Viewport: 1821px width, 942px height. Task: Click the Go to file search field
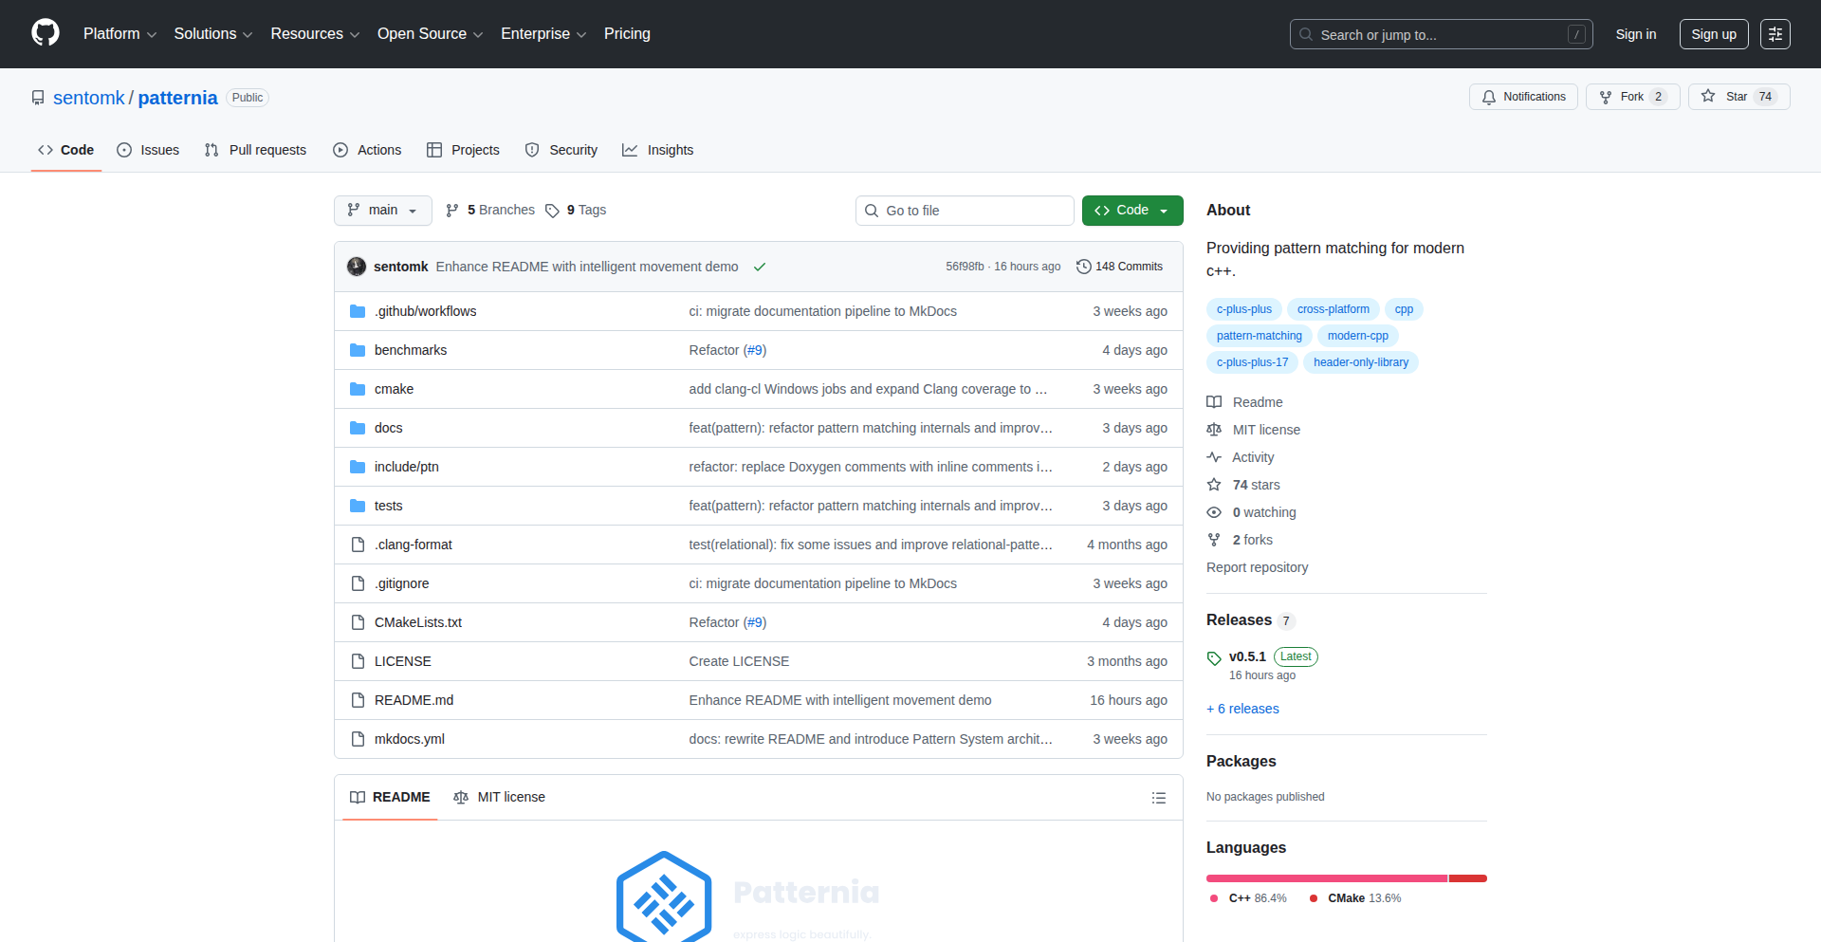click(965, 211)
